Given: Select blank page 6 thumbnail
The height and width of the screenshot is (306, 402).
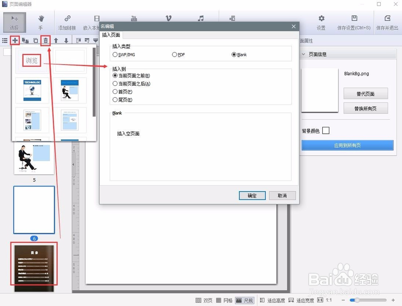Looking at the screenshot, I should 34,210.
